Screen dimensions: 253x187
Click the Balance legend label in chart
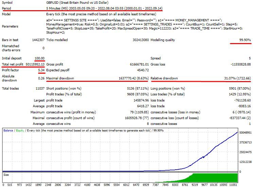[8, 130]
